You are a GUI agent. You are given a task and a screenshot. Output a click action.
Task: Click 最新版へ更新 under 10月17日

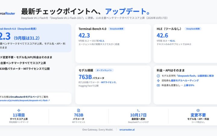click(138, 119)
